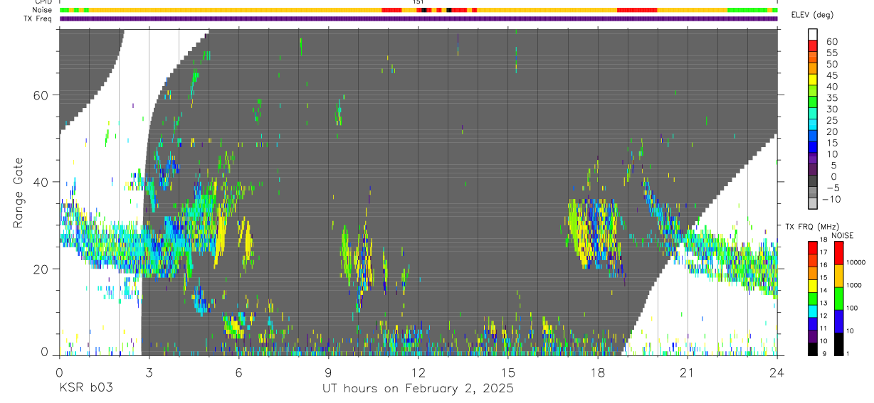Pick blue ELEV swatch between 10 and 15
The width and height of the screenshot is (874, 403).
pyautogui.click(x=813, y=149)
